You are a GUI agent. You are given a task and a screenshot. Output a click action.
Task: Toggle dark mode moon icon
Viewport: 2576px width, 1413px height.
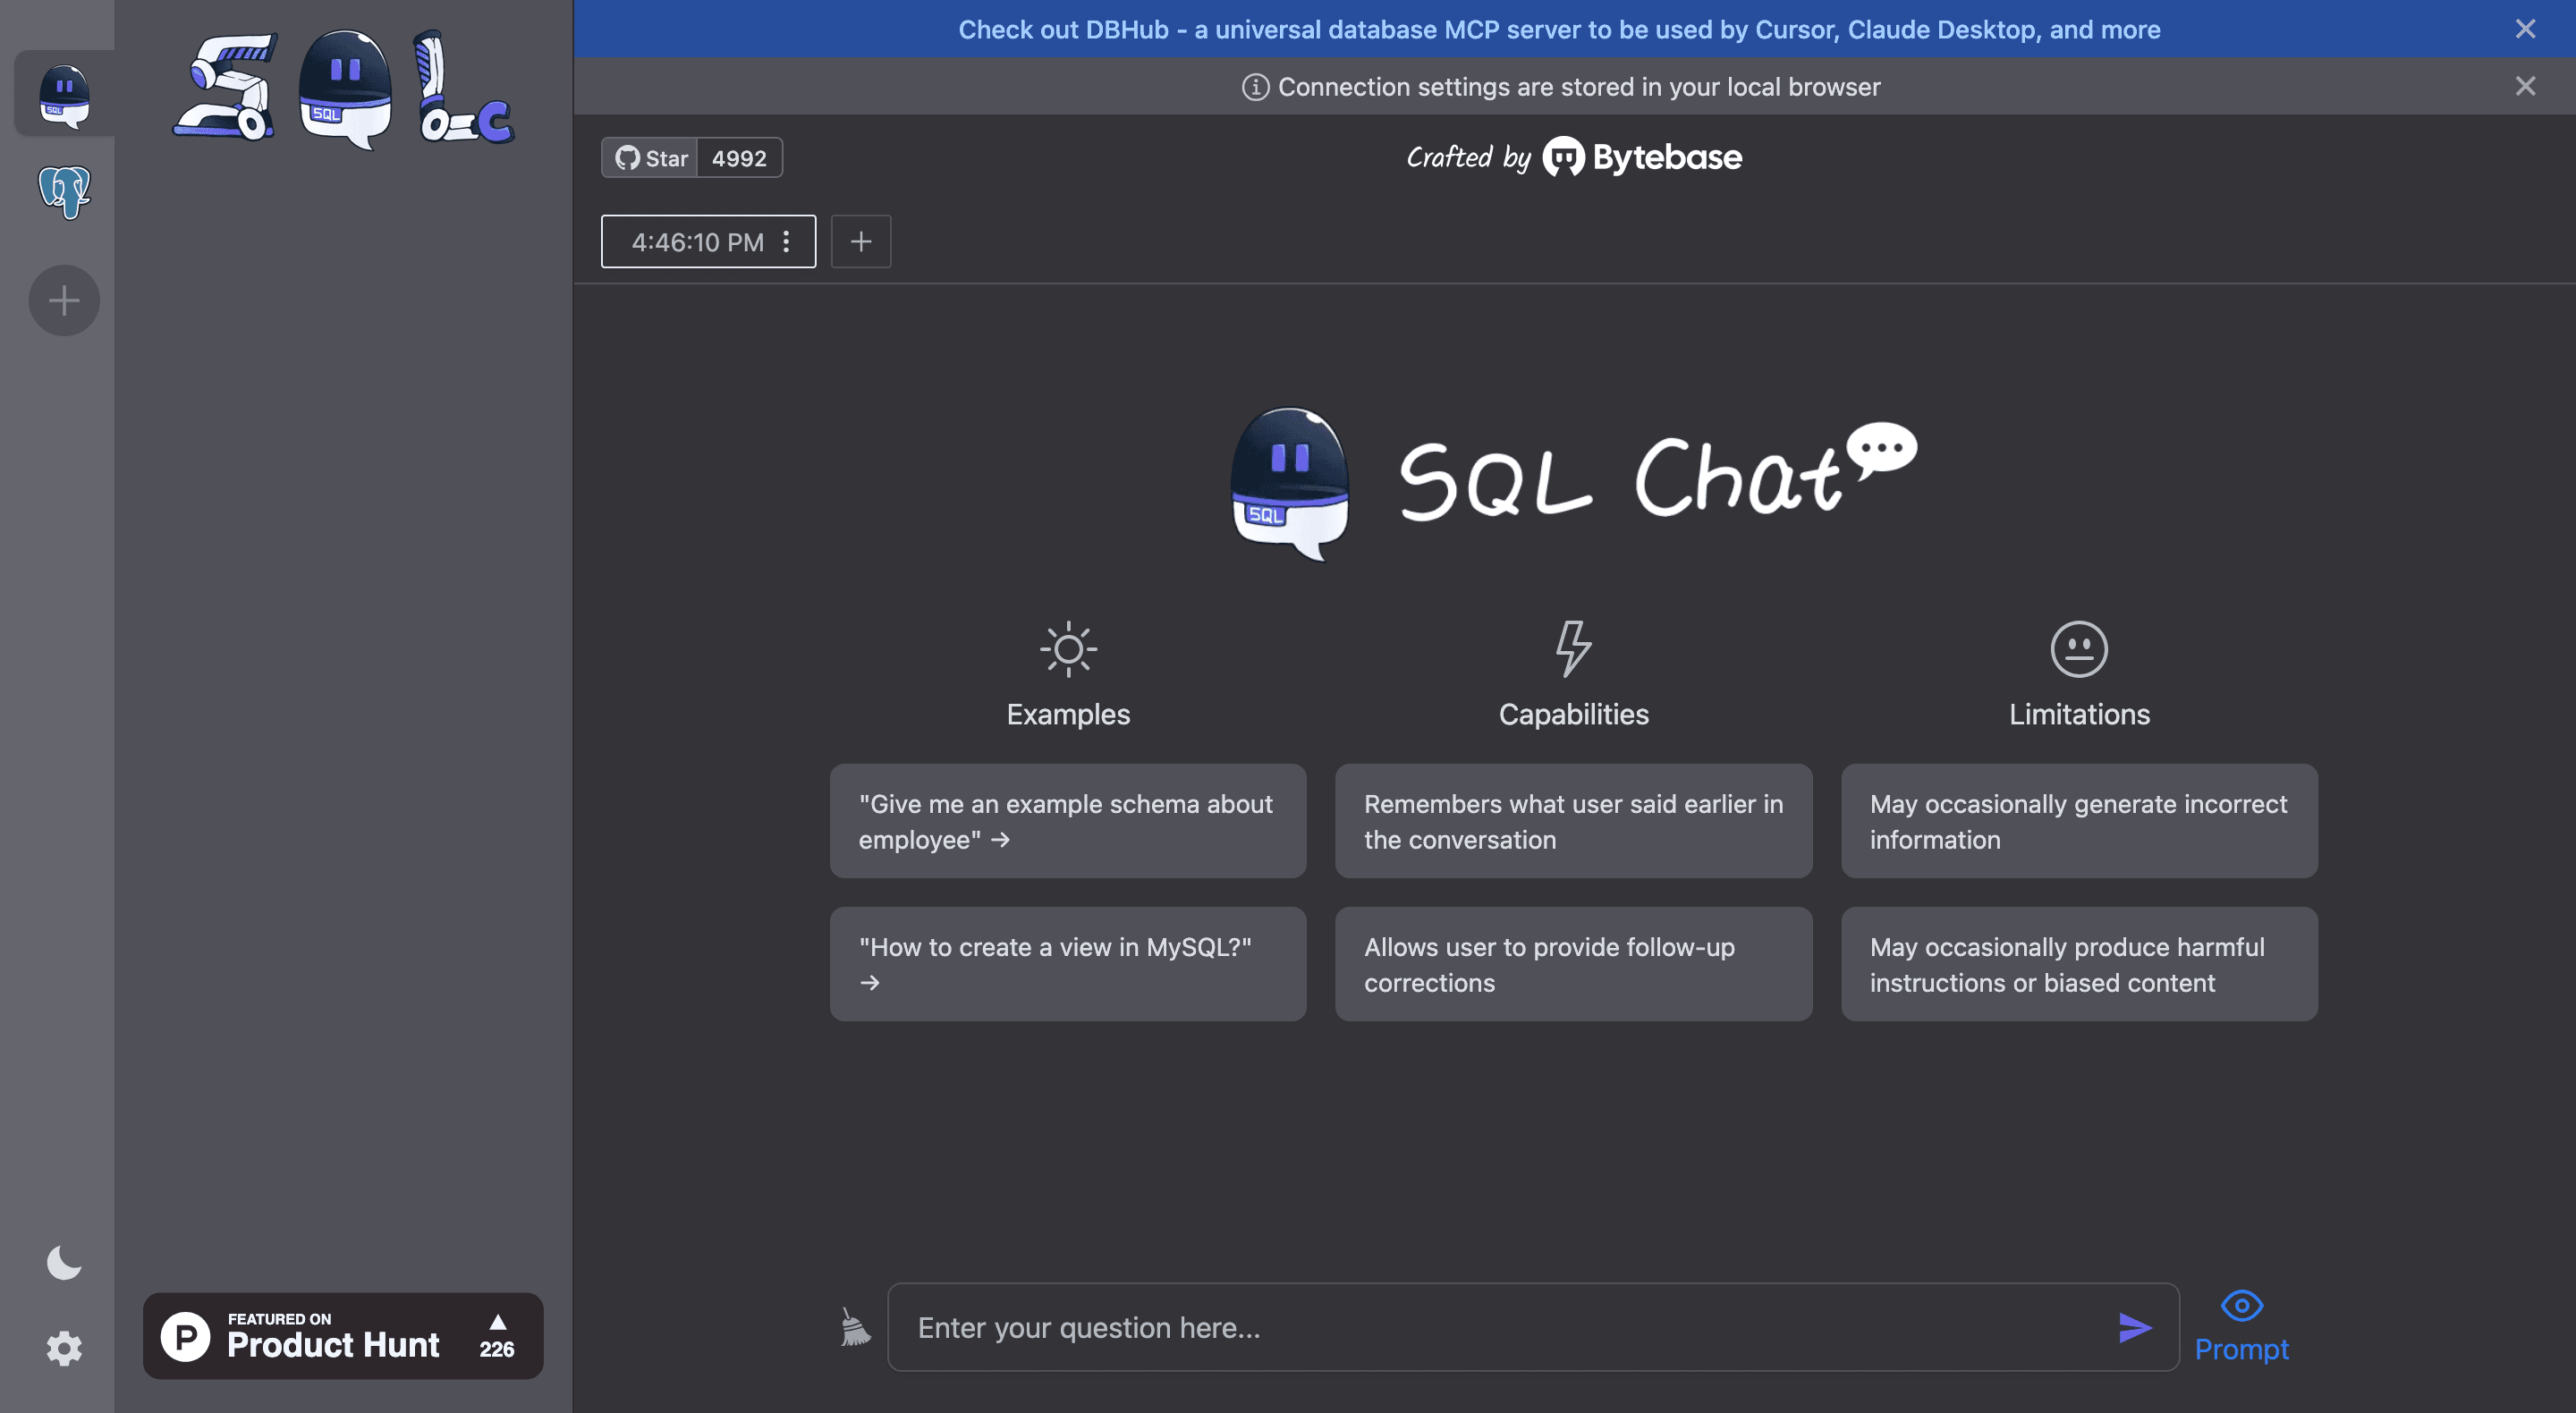tap(64, 1263)
